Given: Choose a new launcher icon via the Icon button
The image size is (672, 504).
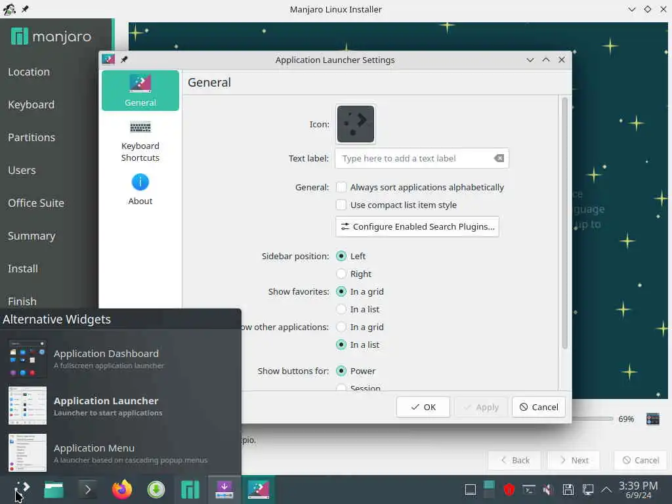Looking at the screenshot, I should click(355, 124).
